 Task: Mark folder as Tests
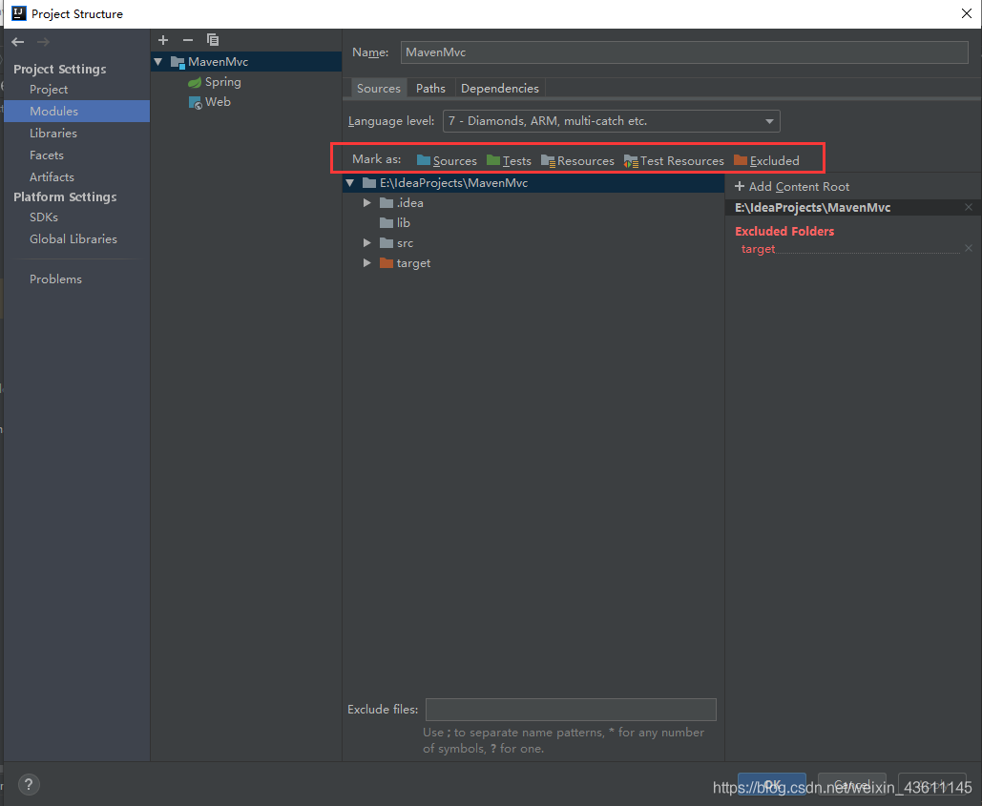[509, 161]
